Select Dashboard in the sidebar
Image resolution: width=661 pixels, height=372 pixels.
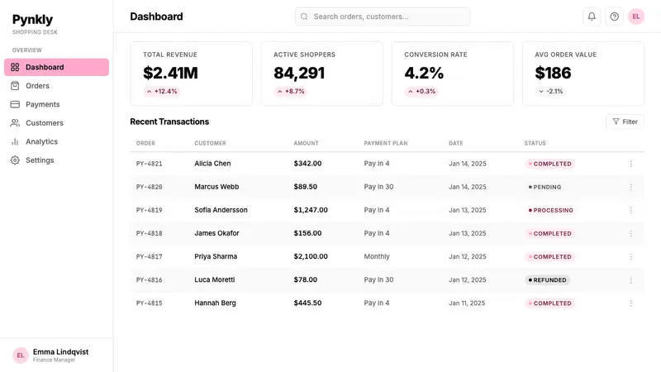pos(56,67)
